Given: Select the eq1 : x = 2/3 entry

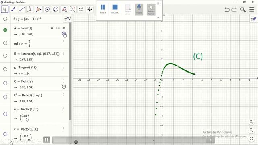Looking at the screenshot, I should tap(22, 43).
